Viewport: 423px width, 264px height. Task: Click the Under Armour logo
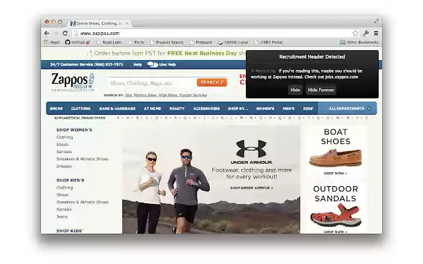pos(251,151)
